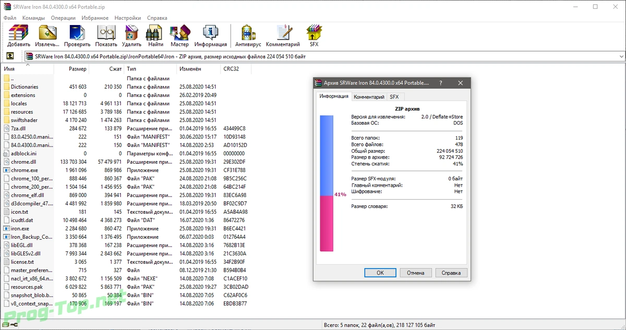Select the nacl_irt_x86_64.n... file row

(126, 278)
